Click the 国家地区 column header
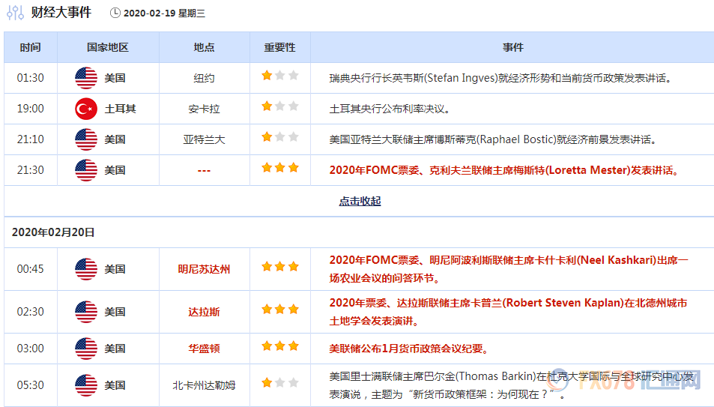The height and width of the screenshot is (407, 714). pyautogui.click(x=108, y=47)
